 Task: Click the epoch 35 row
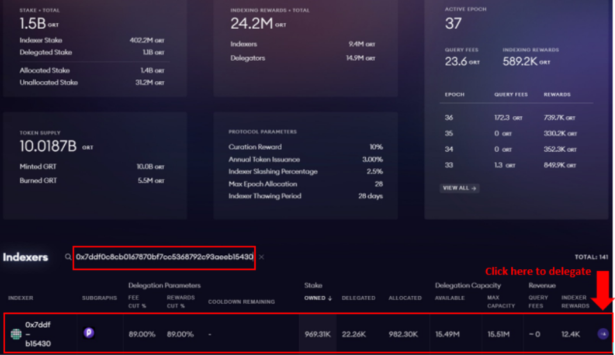click(x=516, y=134)
